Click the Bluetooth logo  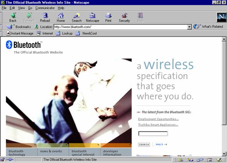(x=24, y=45)
